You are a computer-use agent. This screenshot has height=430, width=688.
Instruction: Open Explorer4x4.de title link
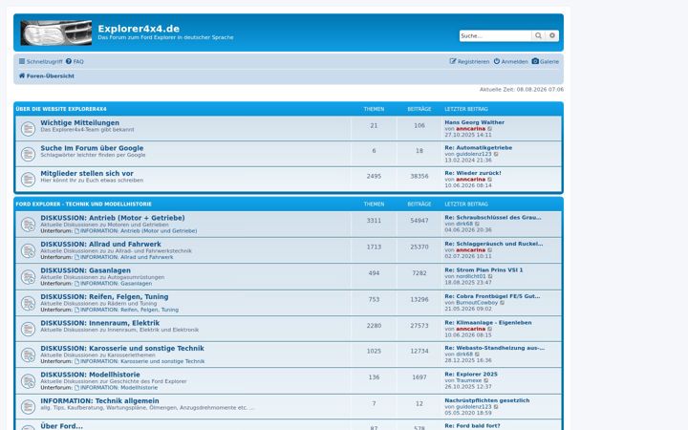tap(139, 29)
